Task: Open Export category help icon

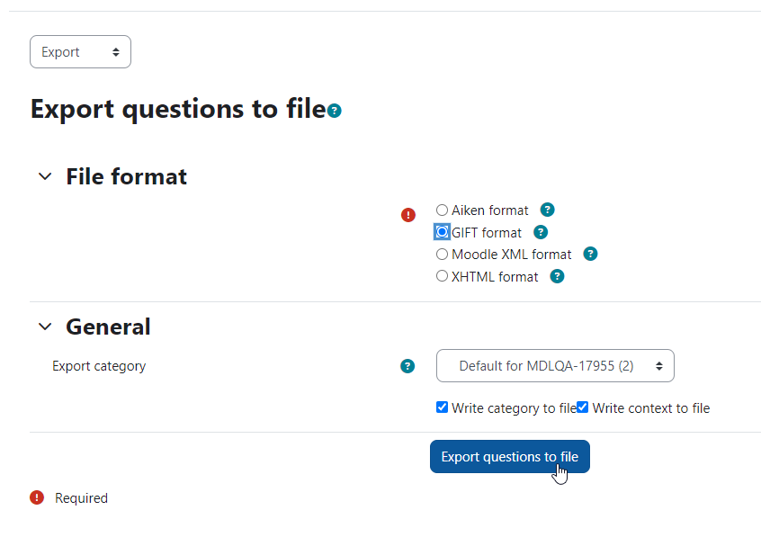Action: (407, 366)
